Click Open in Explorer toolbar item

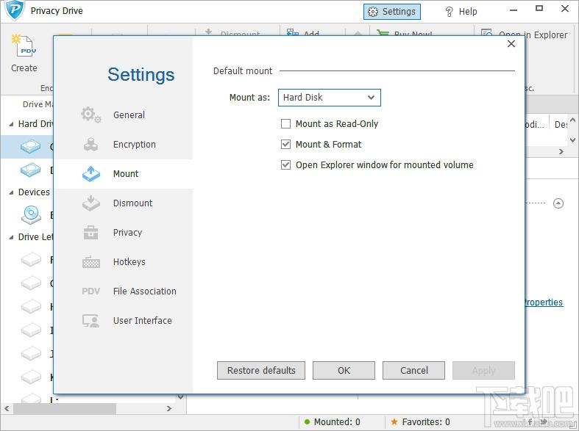525,35
